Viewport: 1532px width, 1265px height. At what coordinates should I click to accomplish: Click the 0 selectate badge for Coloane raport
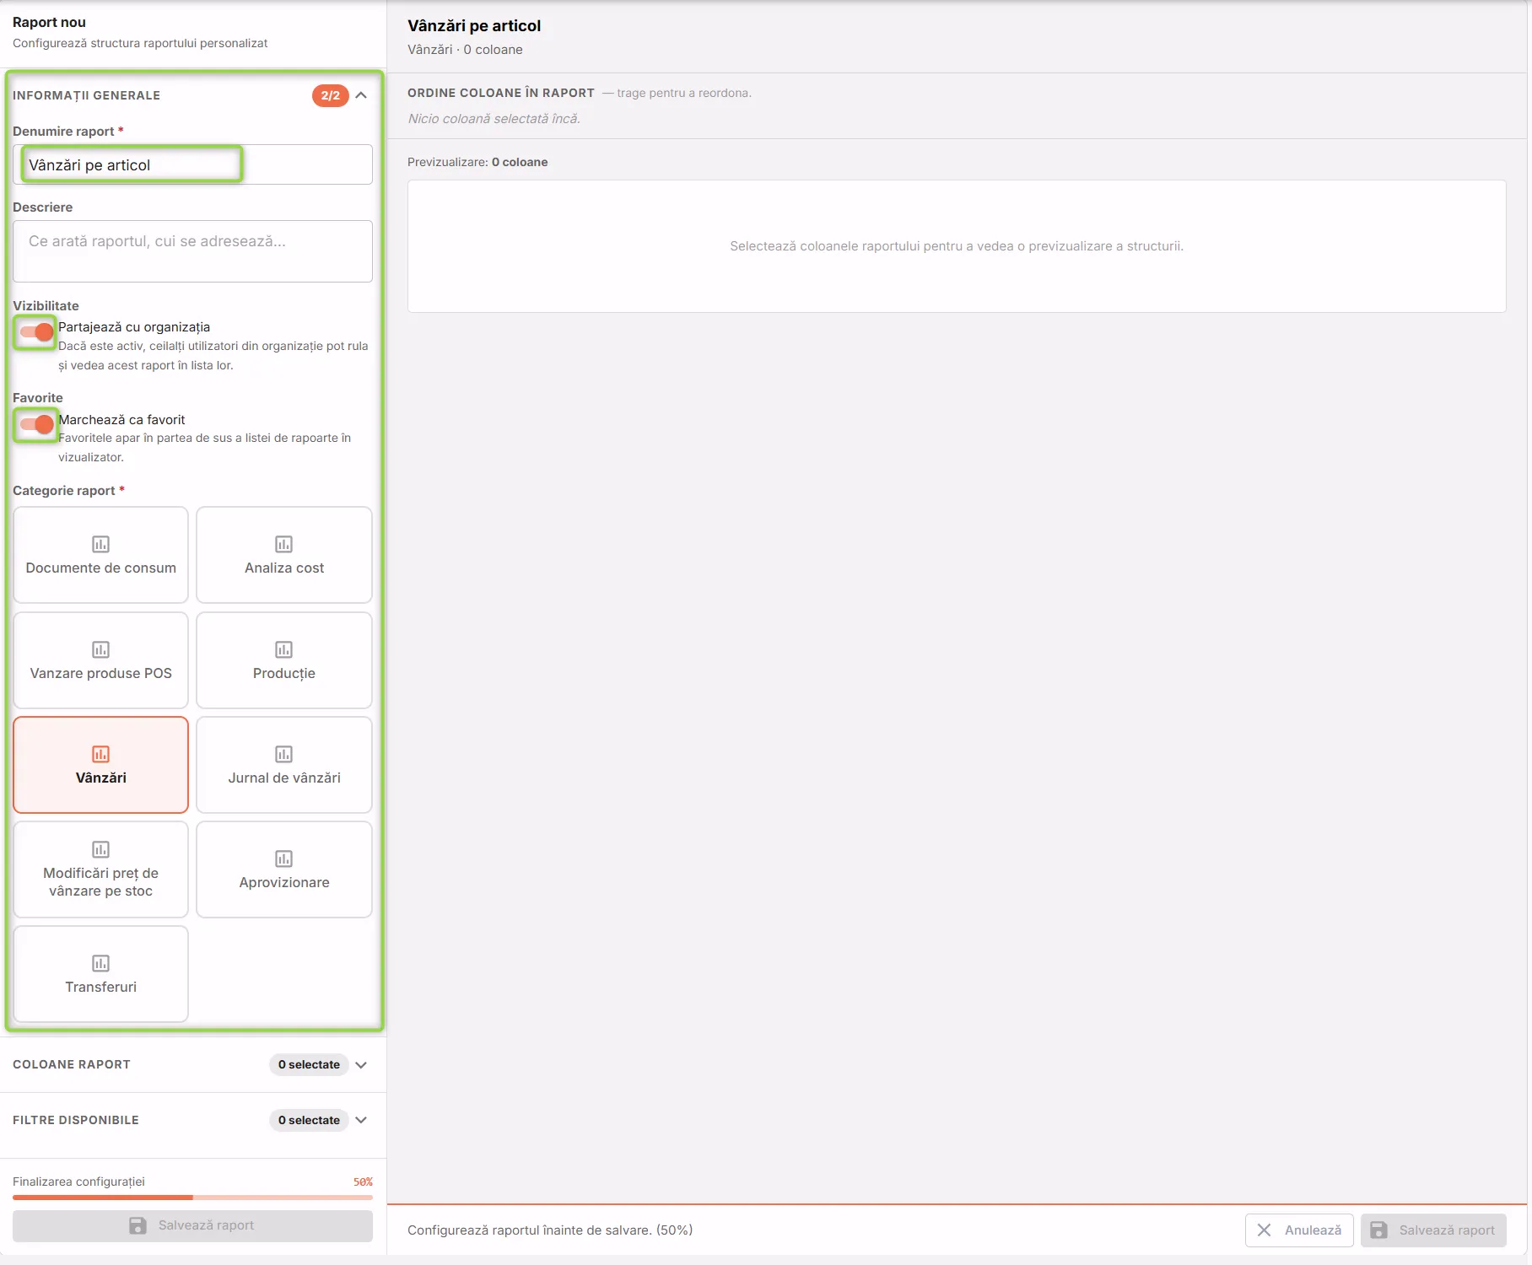tap(309, 1065)
